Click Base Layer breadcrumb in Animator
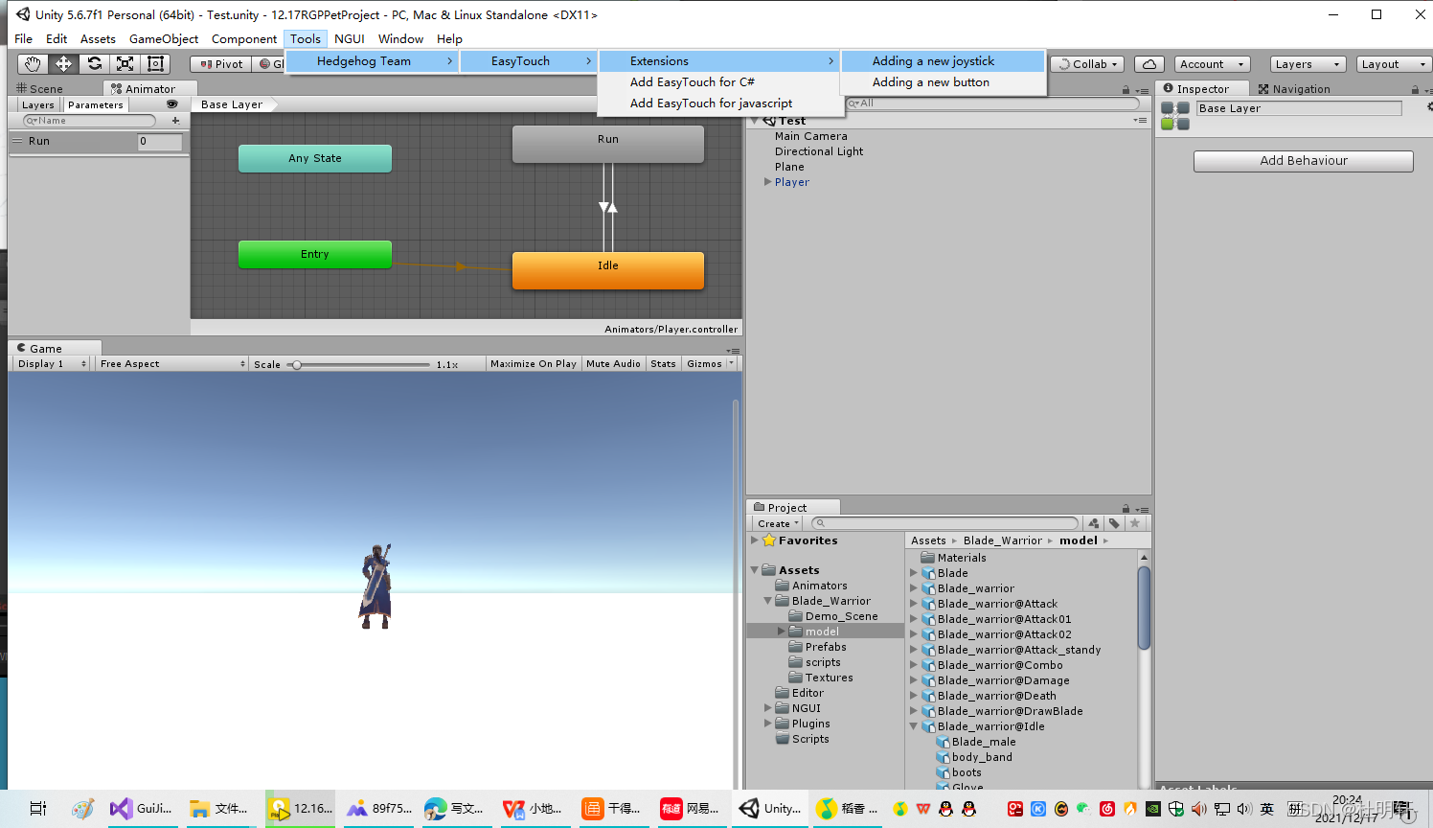Viewport: 1433px width, 828px height. click(234, 104)
